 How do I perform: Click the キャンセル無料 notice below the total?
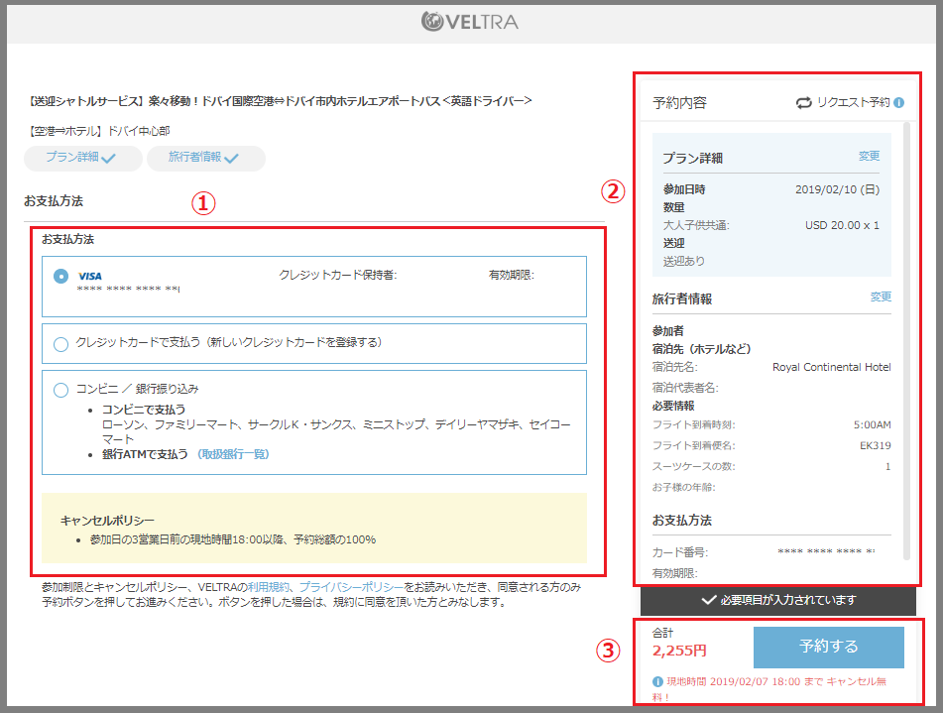769,689
